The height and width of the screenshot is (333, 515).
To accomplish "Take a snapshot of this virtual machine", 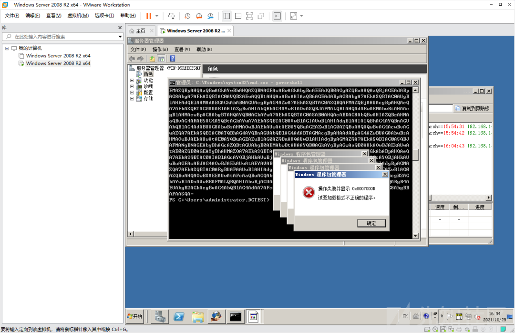I will (x=187, y=16).
